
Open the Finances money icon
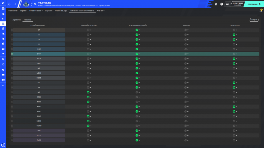pos(3,80)
